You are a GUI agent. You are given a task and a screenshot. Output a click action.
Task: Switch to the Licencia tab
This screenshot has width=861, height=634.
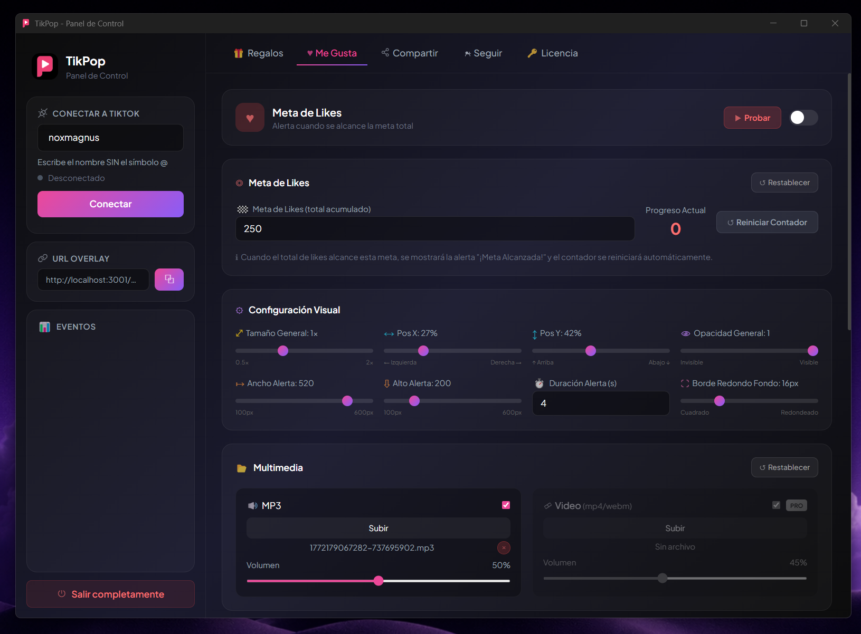click(553, 53)
